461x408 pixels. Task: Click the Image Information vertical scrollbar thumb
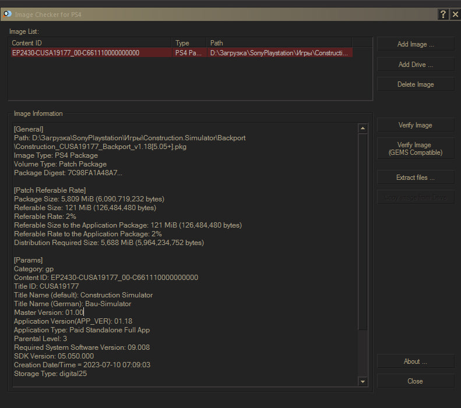click(363, 232)
